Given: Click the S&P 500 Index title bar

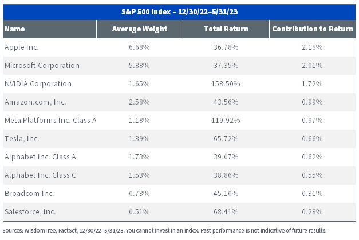Looking at the screenshot, I should click(x=180, y=12).
